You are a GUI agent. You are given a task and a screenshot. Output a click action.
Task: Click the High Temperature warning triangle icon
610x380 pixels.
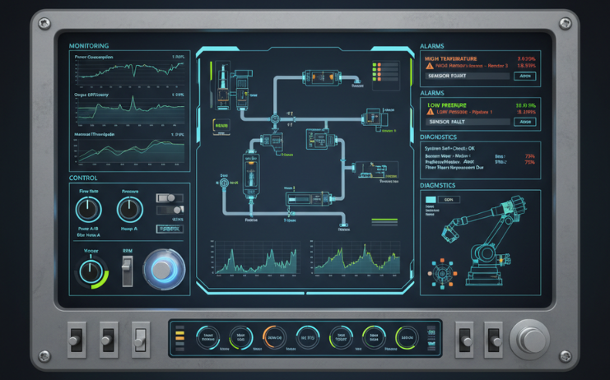(x=429, y=66)
